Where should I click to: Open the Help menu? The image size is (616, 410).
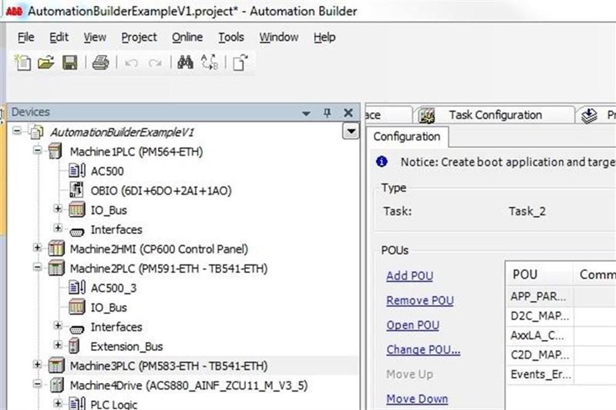325,37
